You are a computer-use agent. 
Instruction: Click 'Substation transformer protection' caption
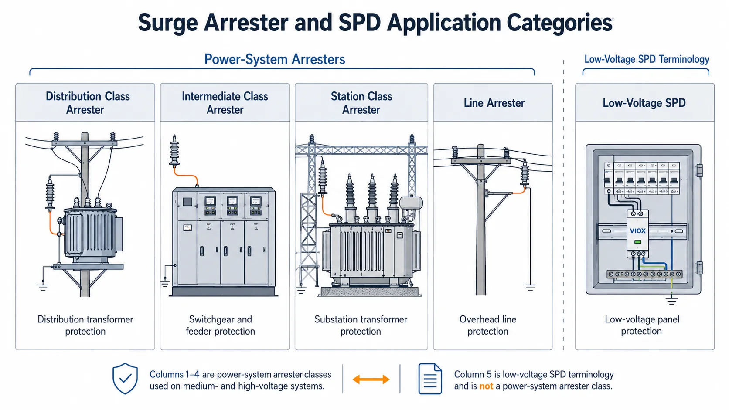(361, 325)
